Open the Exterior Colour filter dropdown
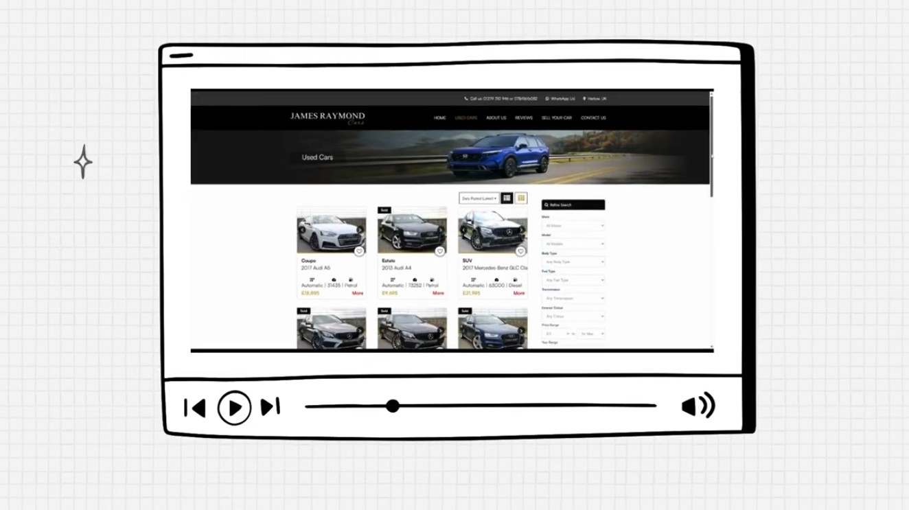909x510 pixels. click(573, 316)
